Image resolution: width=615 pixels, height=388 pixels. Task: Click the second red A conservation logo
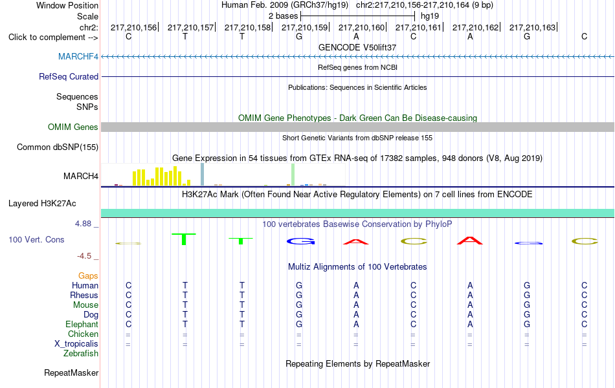click(470, 241)
